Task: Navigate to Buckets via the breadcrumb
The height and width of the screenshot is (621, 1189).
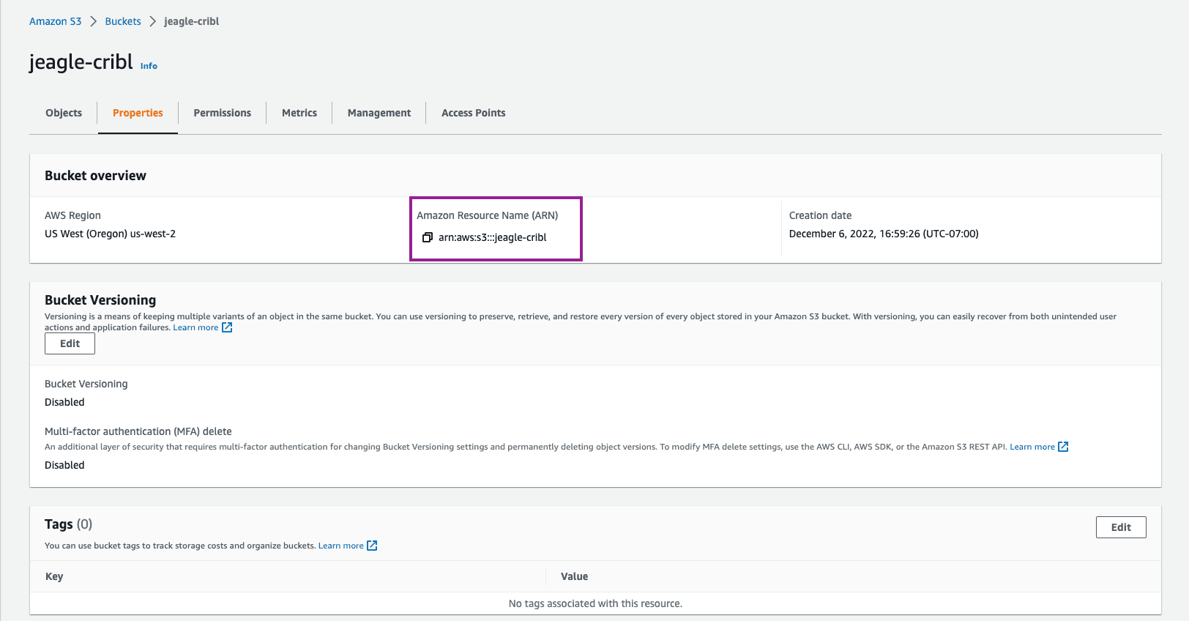Action: [123, 21]
